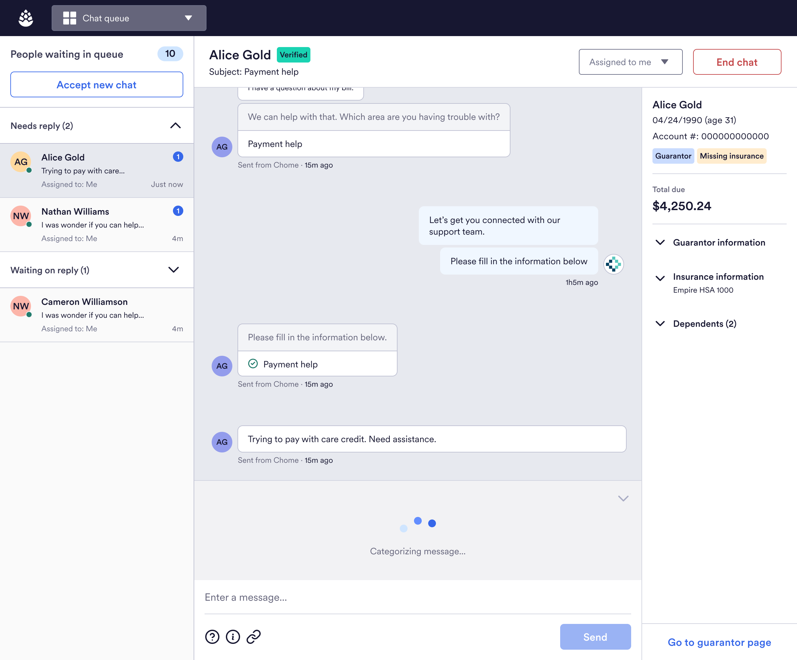The image size is (797, 660).
Task: Click Alice Gold's unread message badge
Action: coord(178,157)
